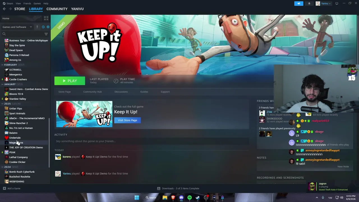Screen dimensions: 359x202
Task: Open the taskbar volume control
Action: [x=341, y=198]
